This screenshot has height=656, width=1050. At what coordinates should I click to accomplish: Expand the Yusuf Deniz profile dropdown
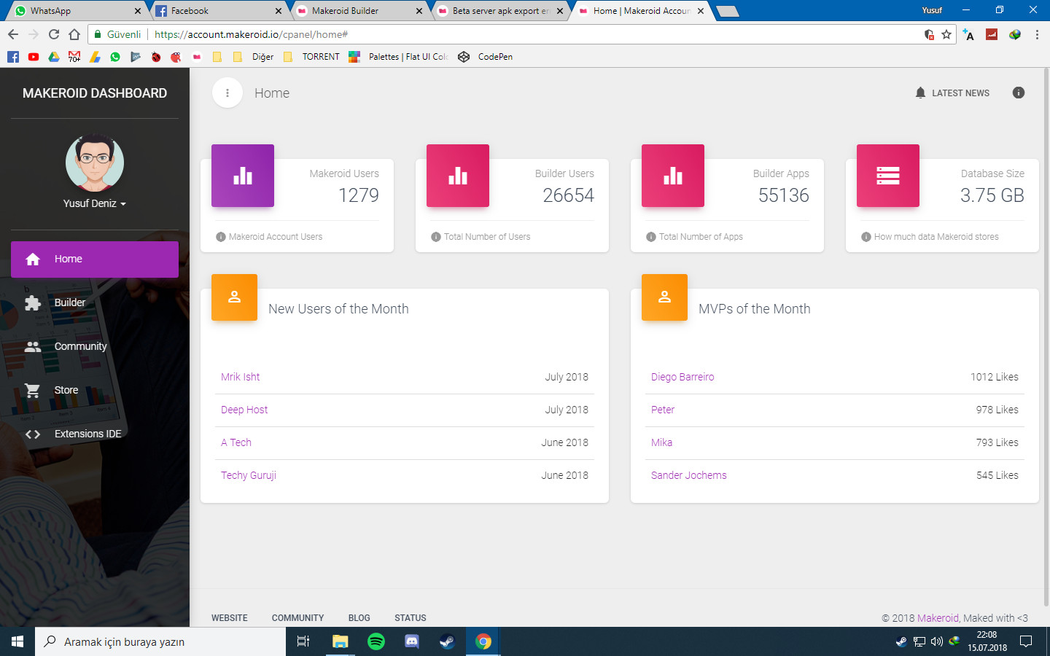point(94,203)
